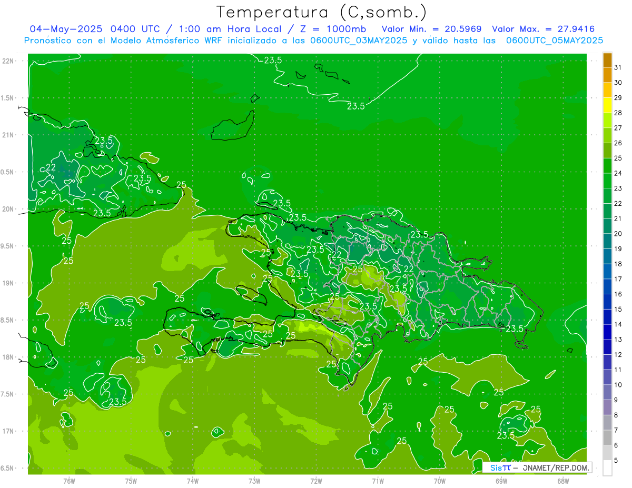Click the colorbar value "31"
The width and height of the screenshot is (632, 488).
(618, 67)
